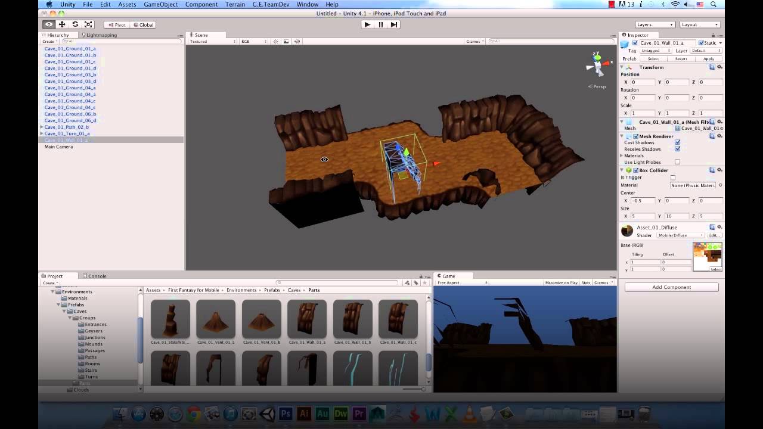
Task: Toggle skybox/effects image icon in Scene toolbar
Action: [x=286, y=42]
